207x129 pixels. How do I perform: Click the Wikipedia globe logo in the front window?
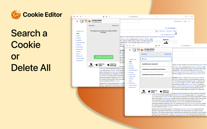tap(134, 50)
